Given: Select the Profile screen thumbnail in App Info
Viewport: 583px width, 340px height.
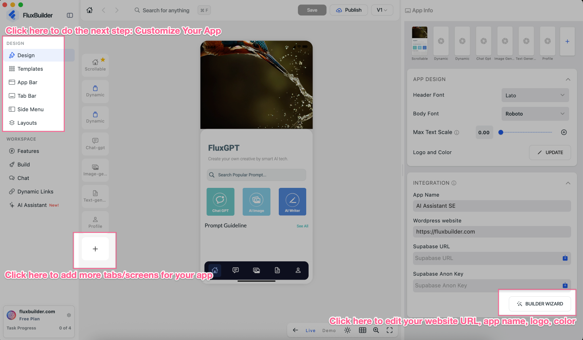Looking at the screenshot, I should click(548, 41).
